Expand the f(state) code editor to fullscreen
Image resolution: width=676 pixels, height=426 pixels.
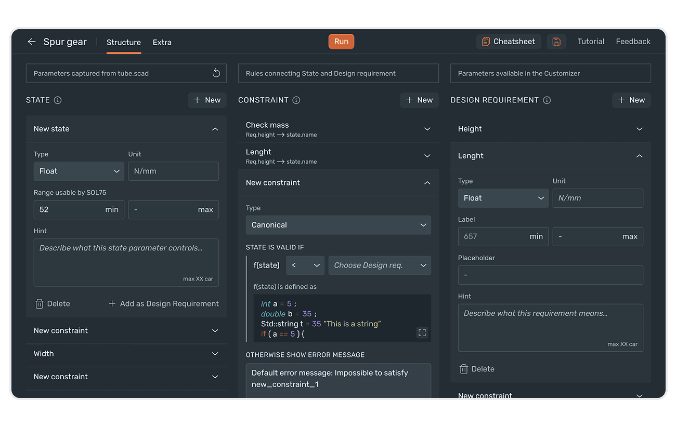[422, 332]
